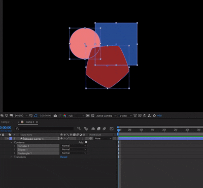Image resolution: width=203 pixels, height=188 pixels.
Task: Click the timeline layer search field
Action: pos(44,129)
